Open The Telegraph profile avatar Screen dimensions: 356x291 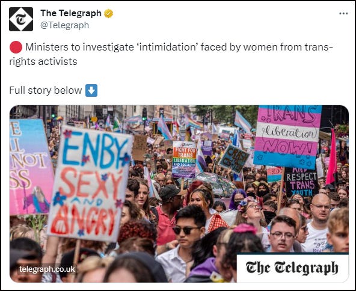(21, 19)
